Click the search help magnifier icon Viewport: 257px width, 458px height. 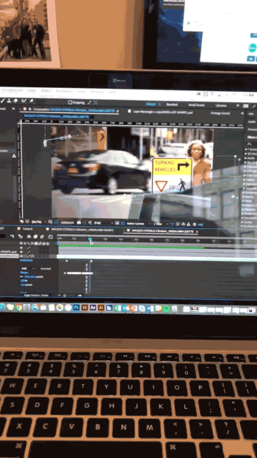(x=254, y=106)
